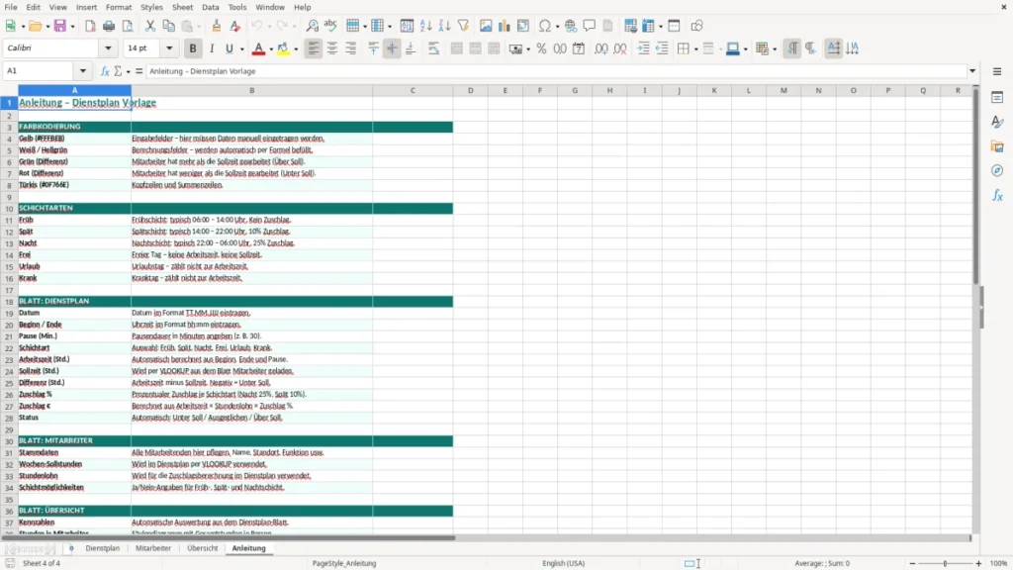This screenshot has width=1013, height=570.
Task: Click the formula input line
Action: 556,71
